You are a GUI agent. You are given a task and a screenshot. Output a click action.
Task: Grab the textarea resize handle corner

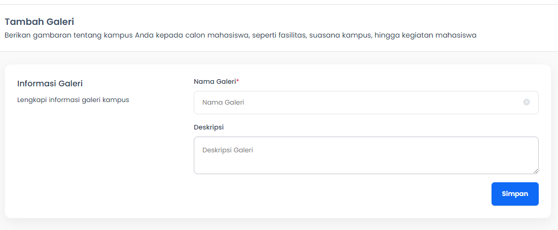click(536, 171)
